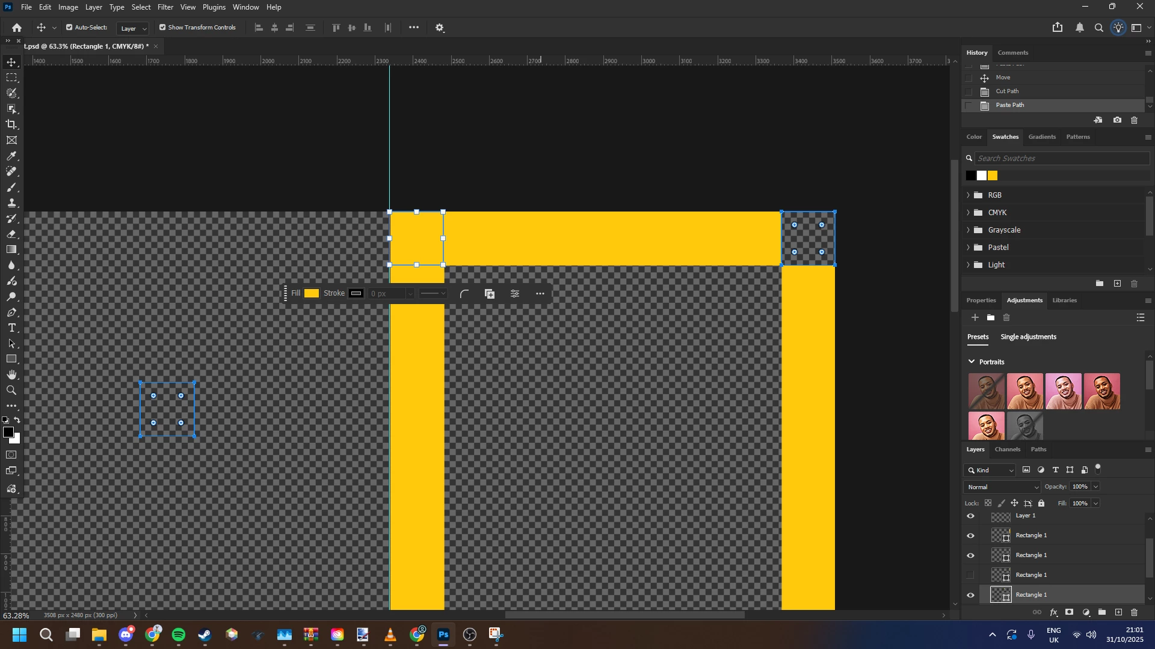Click the Hand tool
This screenshot has height=649, width=1155.
pos(11,375)
